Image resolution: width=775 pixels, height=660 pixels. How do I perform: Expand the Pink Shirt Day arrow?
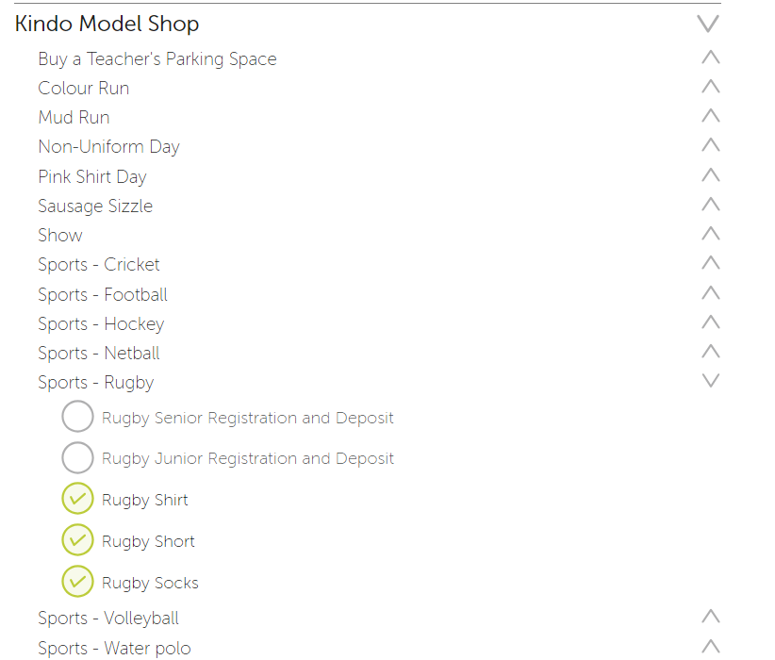point(711,175)
